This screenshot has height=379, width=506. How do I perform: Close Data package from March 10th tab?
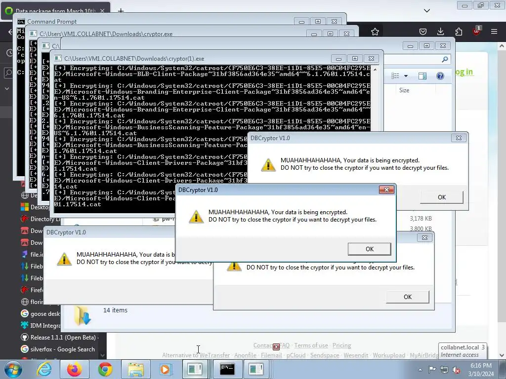point(102,11)
